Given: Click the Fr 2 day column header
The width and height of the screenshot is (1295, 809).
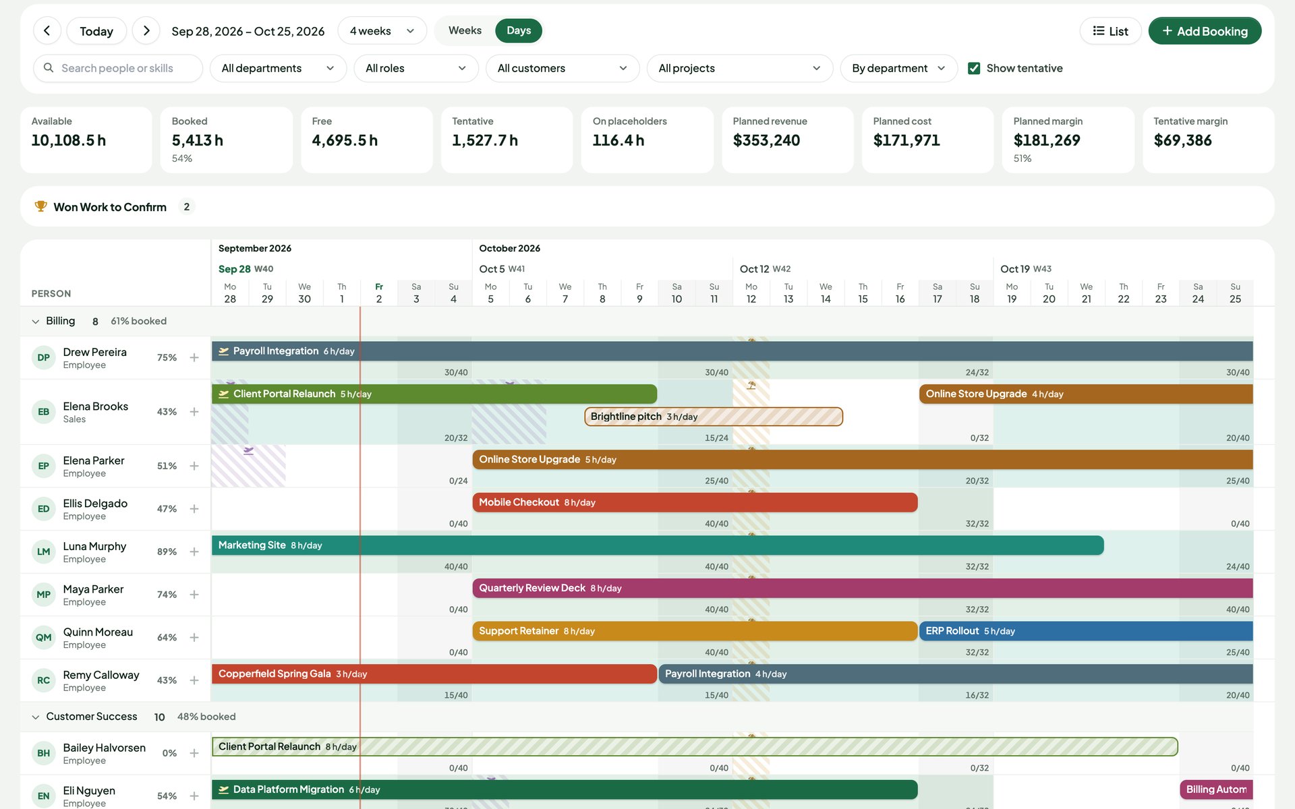Looking at the screenshot, I should (379, 293).
